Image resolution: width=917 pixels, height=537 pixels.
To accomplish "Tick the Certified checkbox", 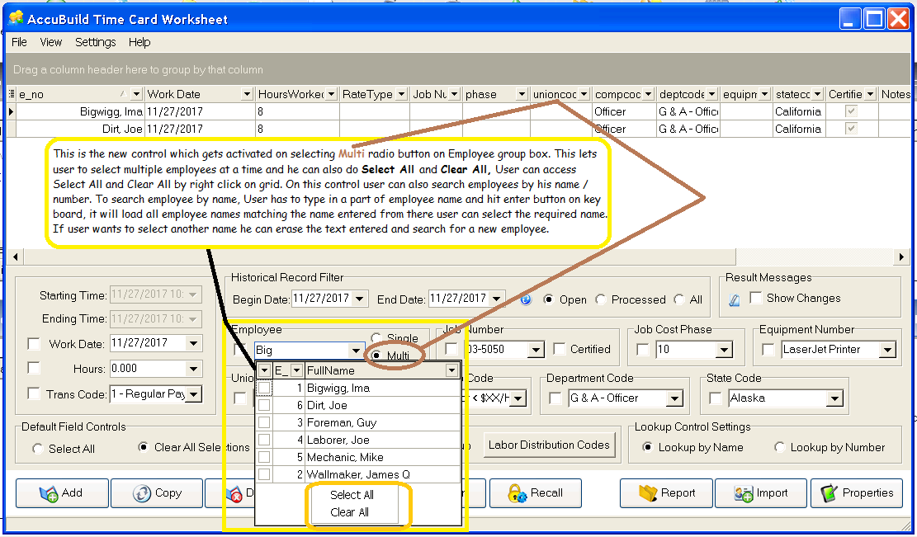I will [560, 349].
